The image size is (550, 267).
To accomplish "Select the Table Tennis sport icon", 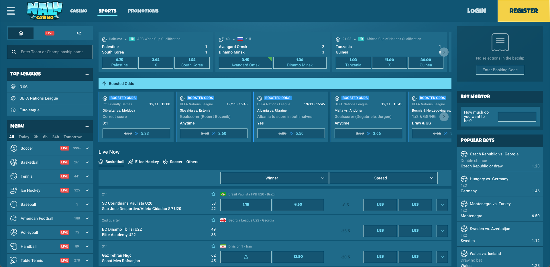I will pos(13,260).
